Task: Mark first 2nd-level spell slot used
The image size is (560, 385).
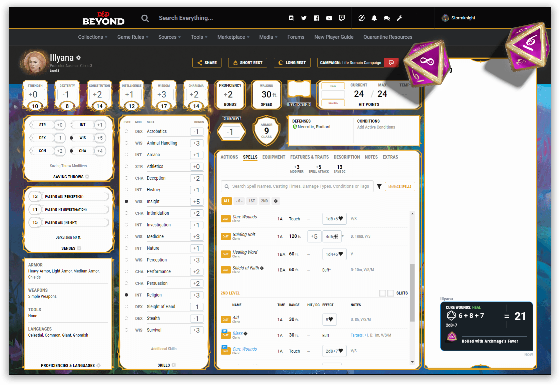Action: 383,293
